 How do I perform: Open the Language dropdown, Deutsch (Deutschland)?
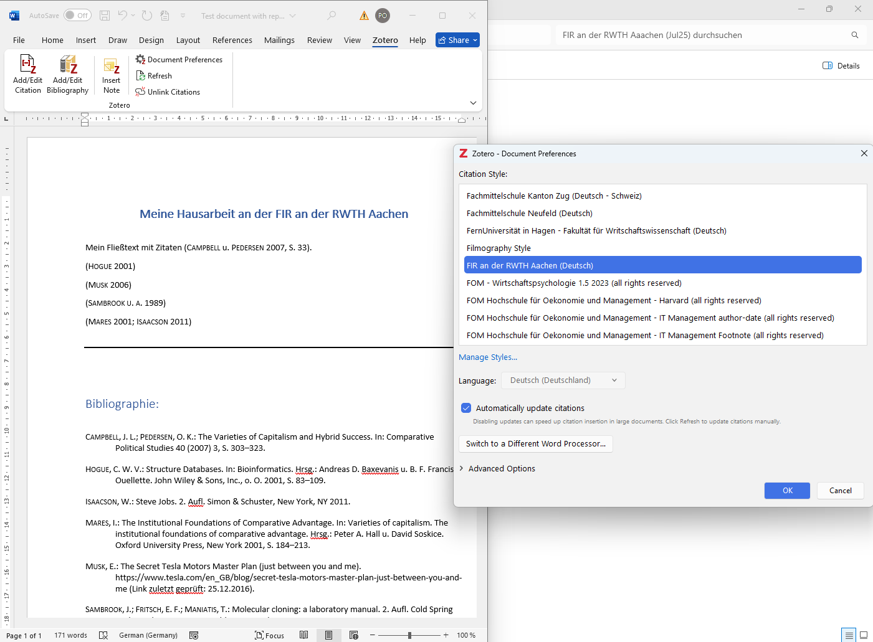click(563, 380)
